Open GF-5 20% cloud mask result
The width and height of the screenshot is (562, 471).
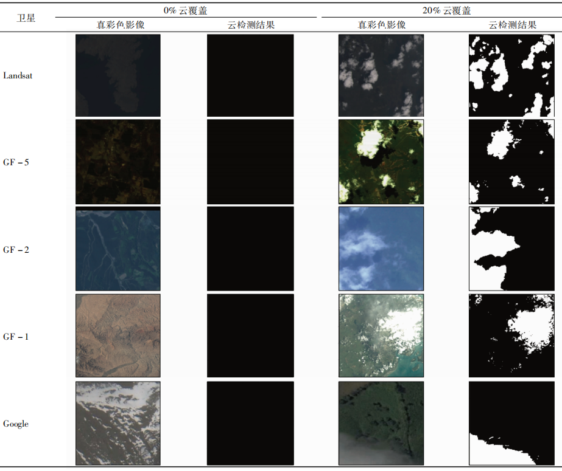coord(511,162)
